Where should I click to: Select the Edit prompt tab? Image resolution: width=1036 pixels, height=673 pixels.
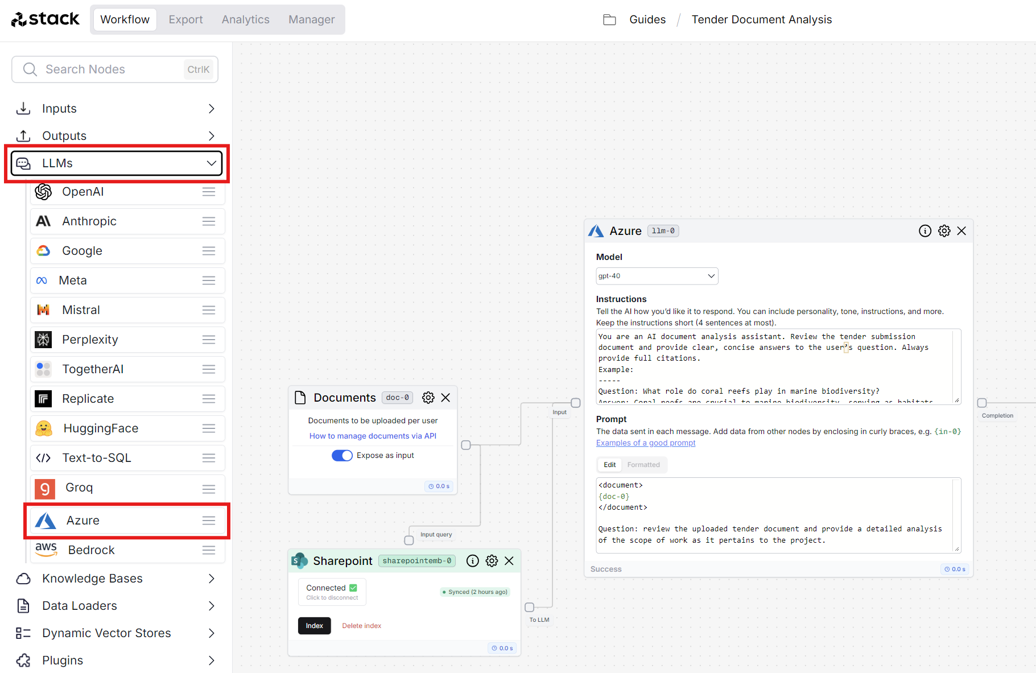click(x=610, y=465)
